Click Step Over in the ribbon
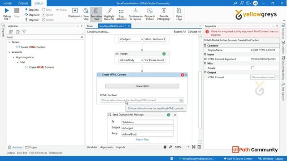 (32, 15)
